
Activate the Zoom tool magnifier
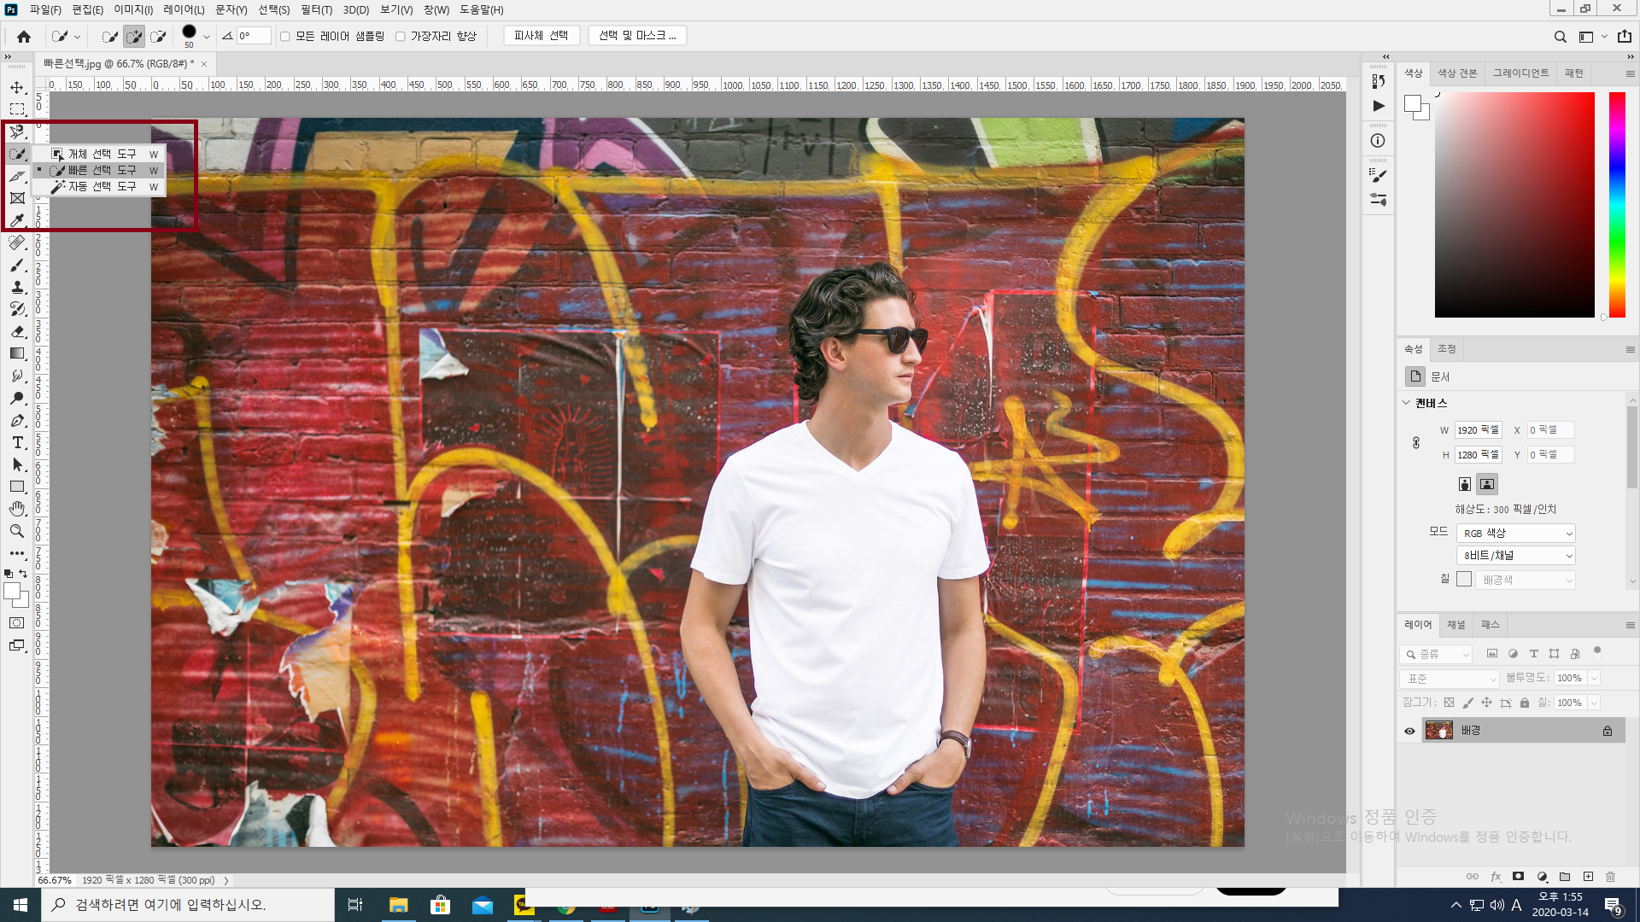[17, 531]
